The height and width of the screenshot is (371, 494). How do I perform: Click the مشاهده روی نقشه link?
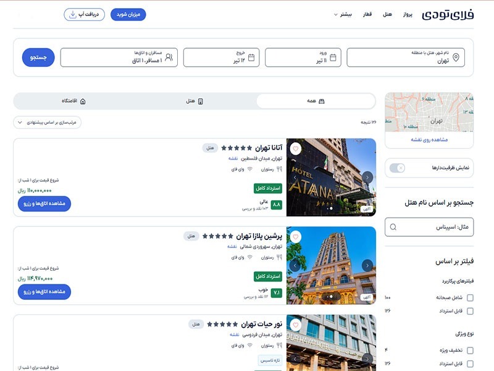coord(429,140)
